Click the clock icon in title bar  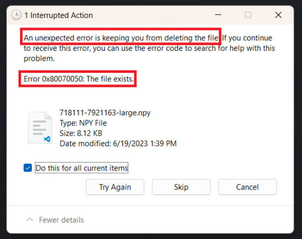16,15
